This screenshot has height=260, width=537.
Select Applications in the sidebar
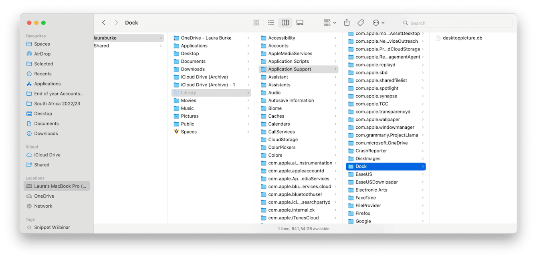coord(47,84)
